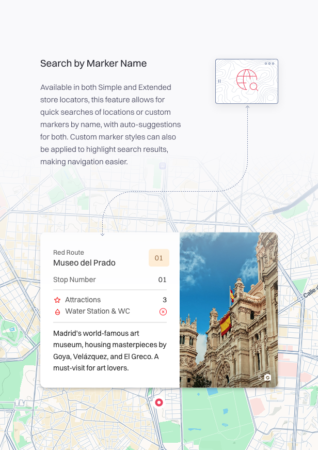
Task: Click the red X circle for Water Station & WC
Action: pyautogui.click(x=163, y=312)
